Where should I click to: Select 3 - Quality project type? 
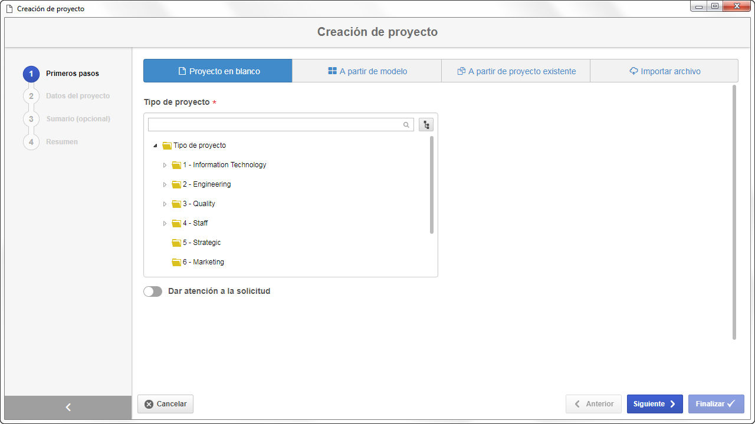point(199,204)
